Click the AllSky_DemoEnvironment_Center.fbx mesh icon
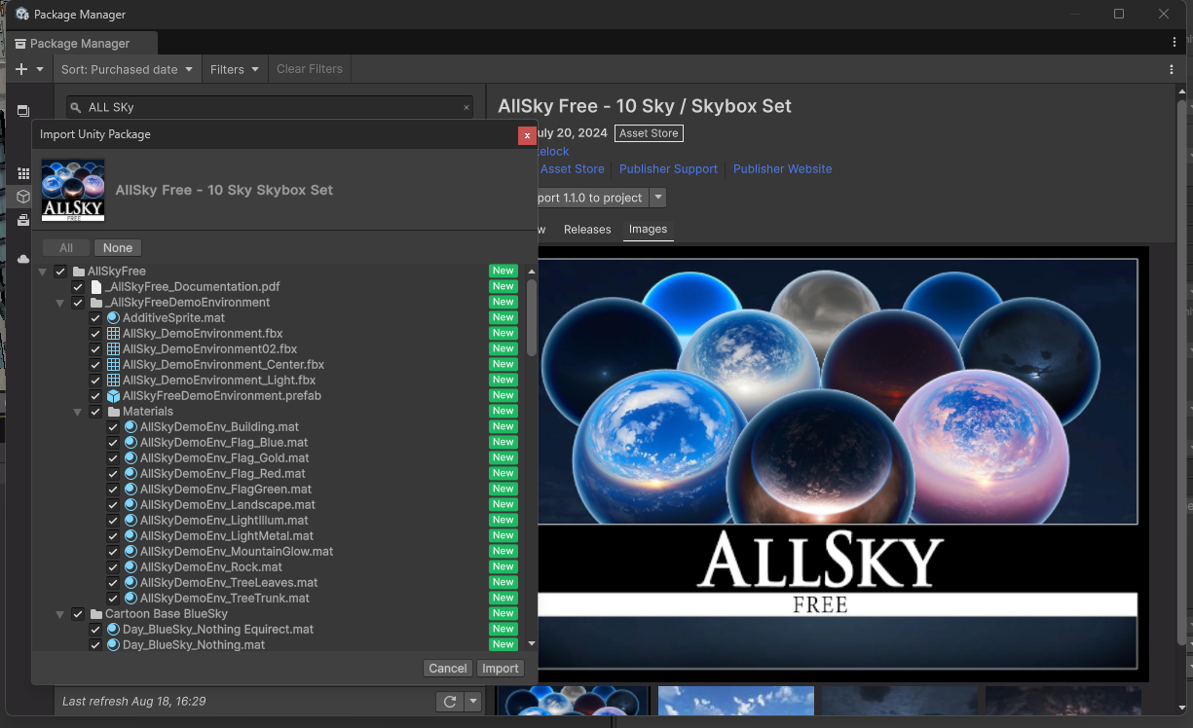Viewport: 1193px width, 728px height. [113, 365]
